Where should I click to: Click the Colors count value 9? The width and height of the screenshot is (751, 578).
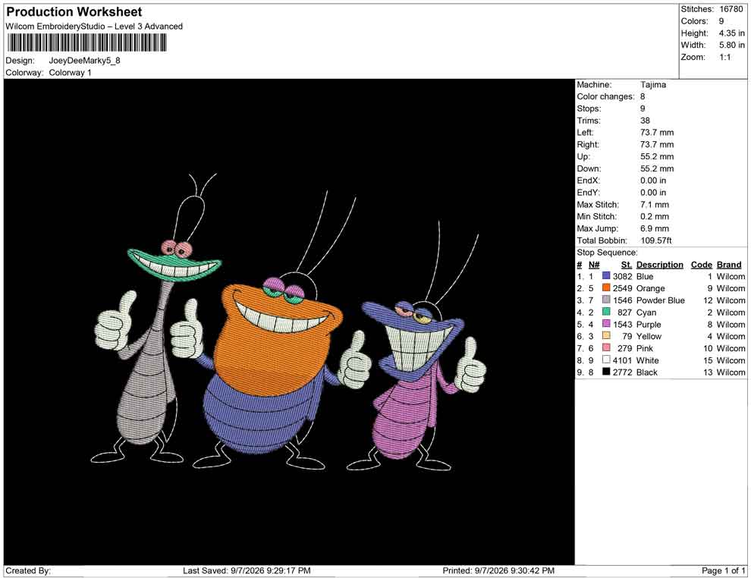721,21
